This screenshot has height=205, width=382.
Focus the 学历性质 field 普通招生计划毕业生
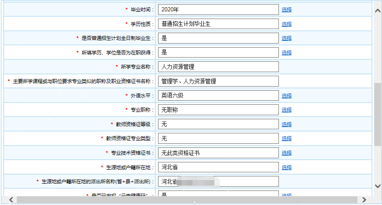click(x=218, y=24)
